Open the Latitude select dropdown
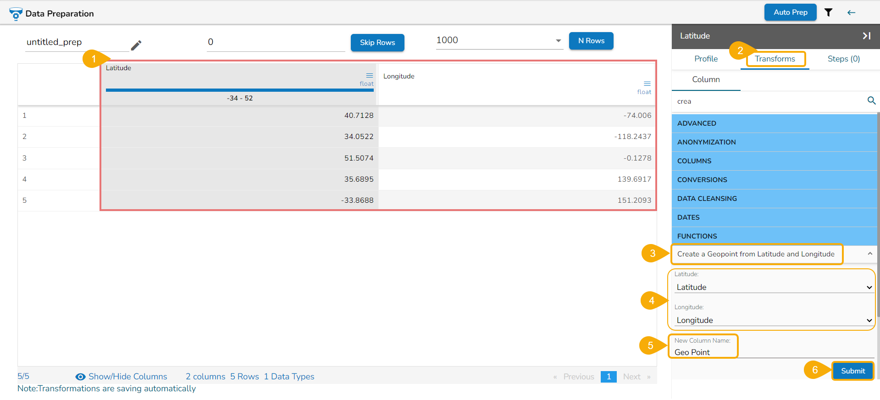Image resolution: width=880 pixels, height=400 pixels. (x=774, y=287)
